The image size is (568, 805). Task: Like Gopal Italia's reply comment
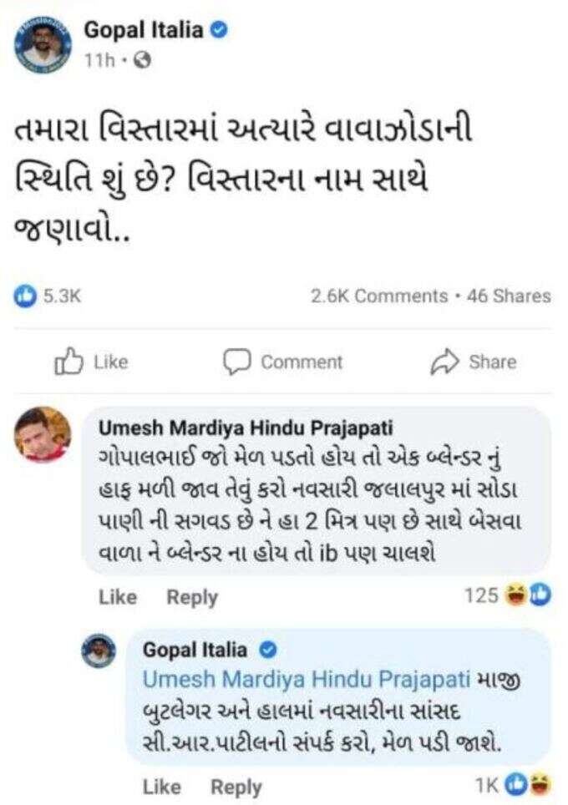(161, 787)
